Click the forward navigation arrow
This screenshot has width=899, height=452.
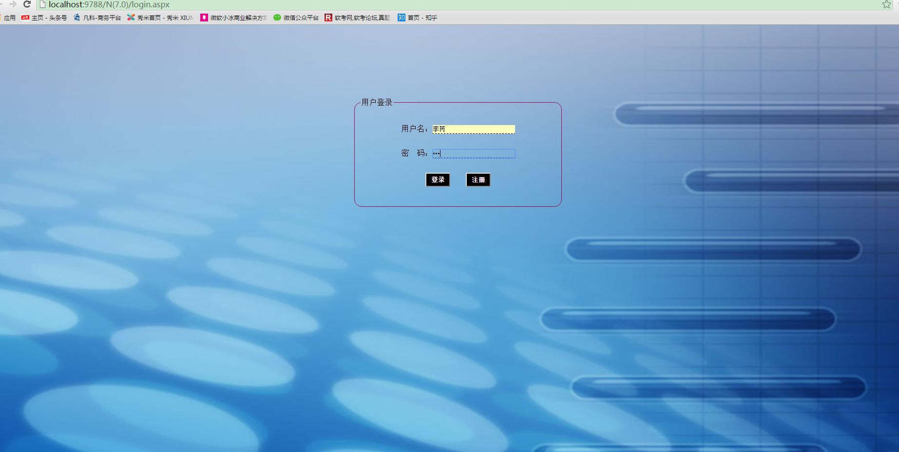pos(13,4)
